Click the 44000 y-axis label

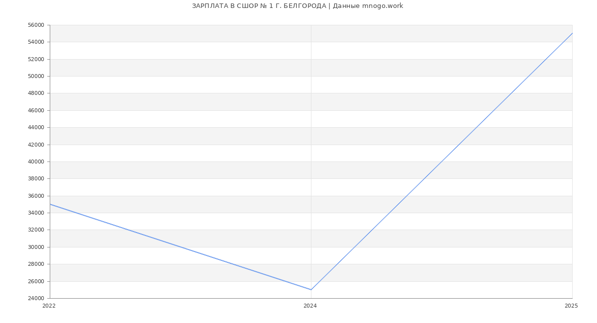pos(36,128)
